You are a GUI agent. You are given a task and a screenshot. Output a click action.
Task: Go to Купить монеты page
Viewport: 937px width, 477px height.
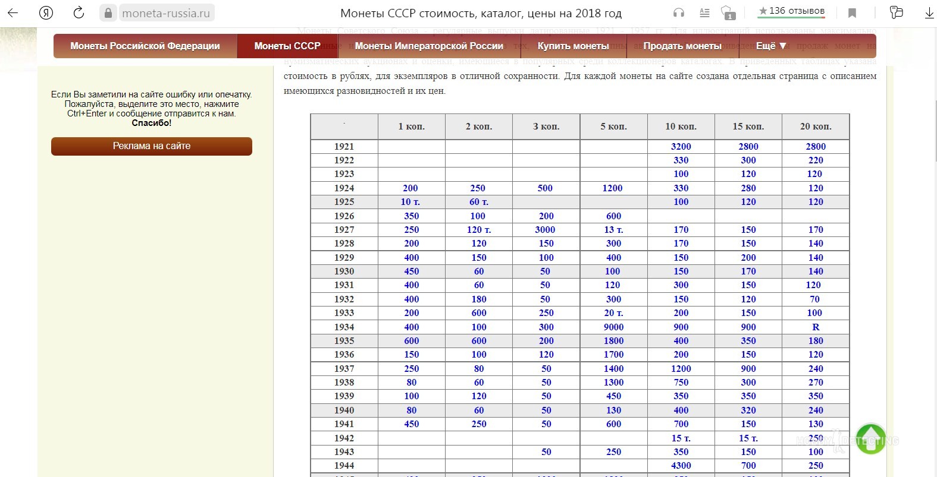[x=573, y=46]
